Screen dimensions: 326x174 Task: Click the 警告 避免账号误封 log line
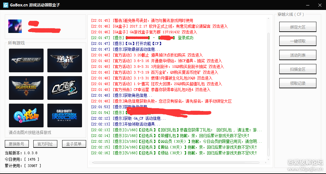coord(142,20)
